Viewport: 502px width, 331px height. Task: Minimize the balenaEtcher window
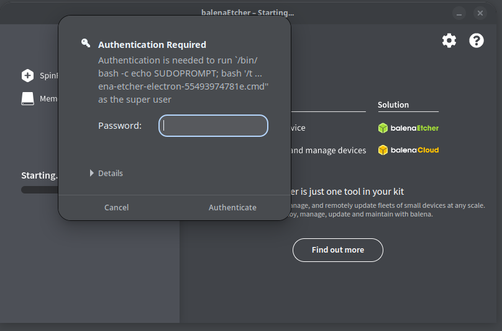point(459,13)
